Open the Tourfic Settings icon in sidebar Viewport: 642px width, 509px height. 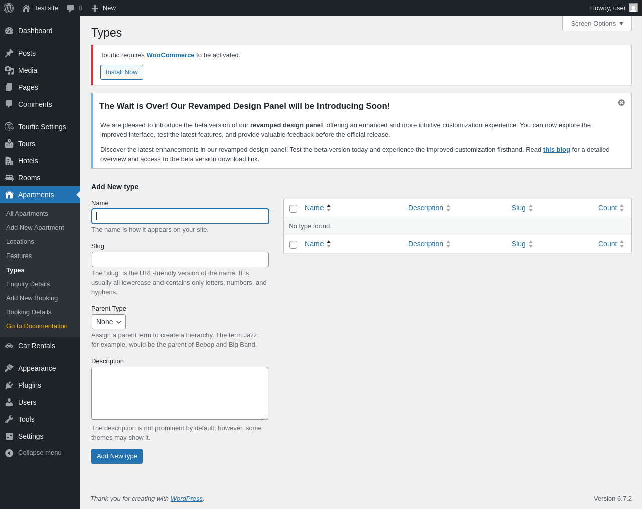pos(9,127)
